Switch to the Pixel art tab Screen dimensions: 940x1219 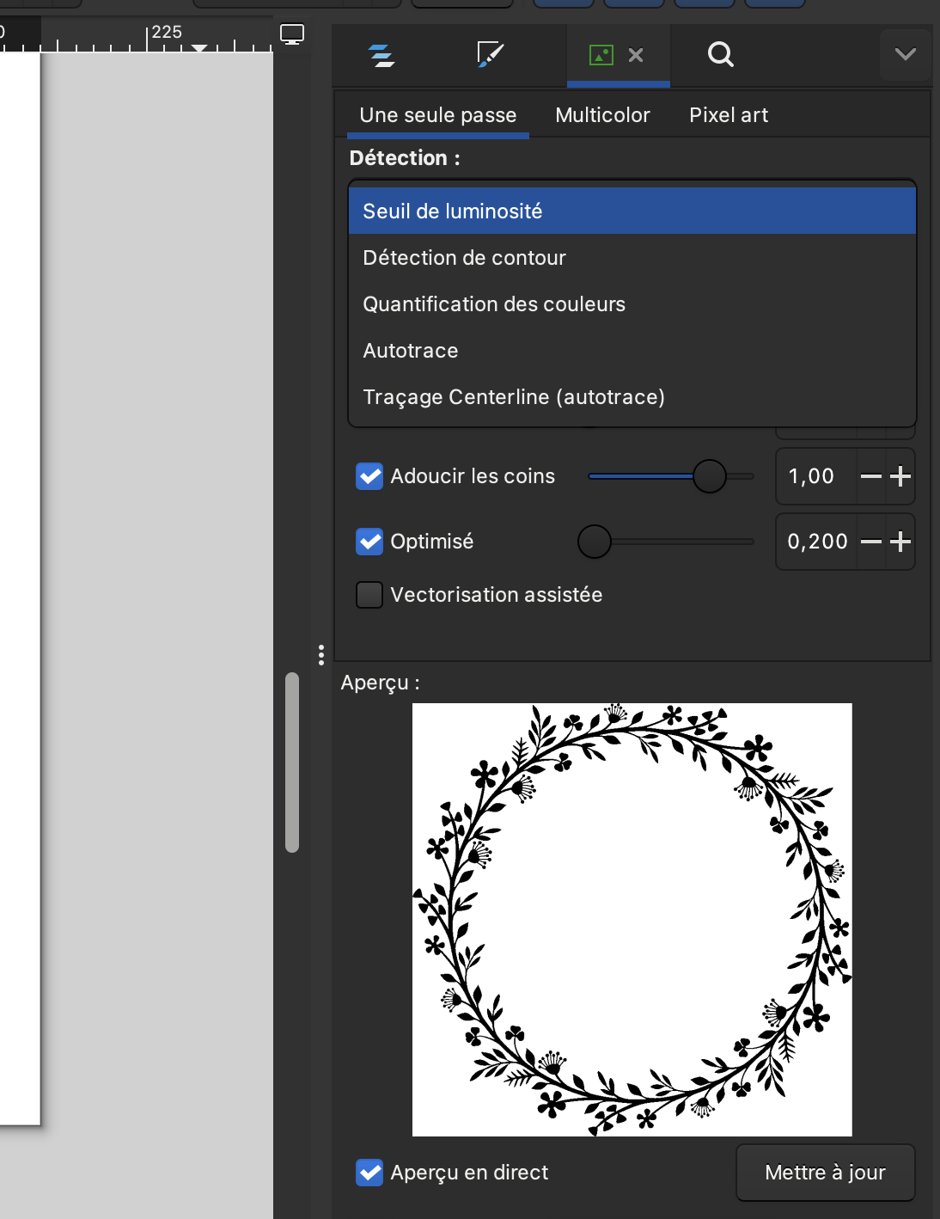click(x=729, y=115)
